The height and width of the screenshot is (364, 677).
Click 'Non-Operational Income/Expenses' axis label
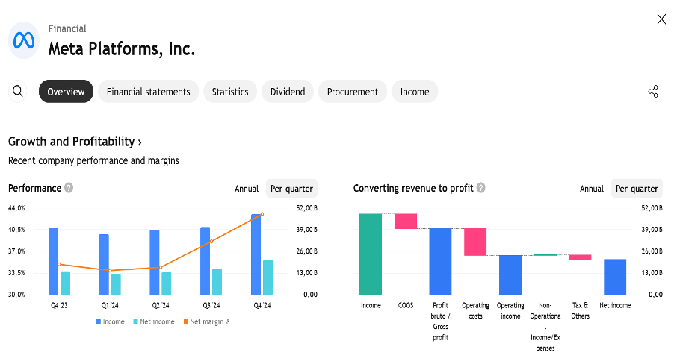coord(545,327)
